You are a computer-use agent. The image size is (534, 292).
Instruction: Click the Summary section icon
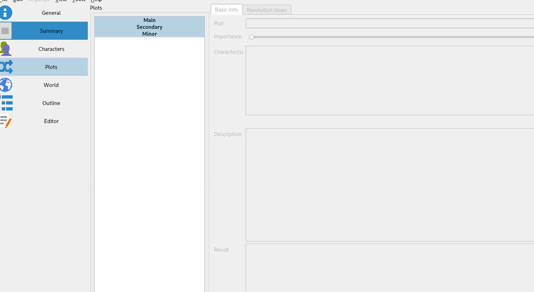coord(5,31)
